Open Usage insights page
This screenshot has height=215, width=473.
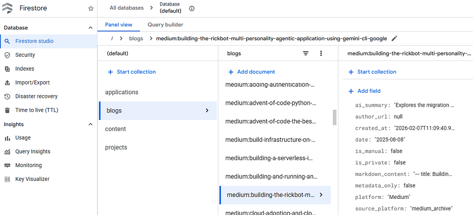tap(49, 138)
